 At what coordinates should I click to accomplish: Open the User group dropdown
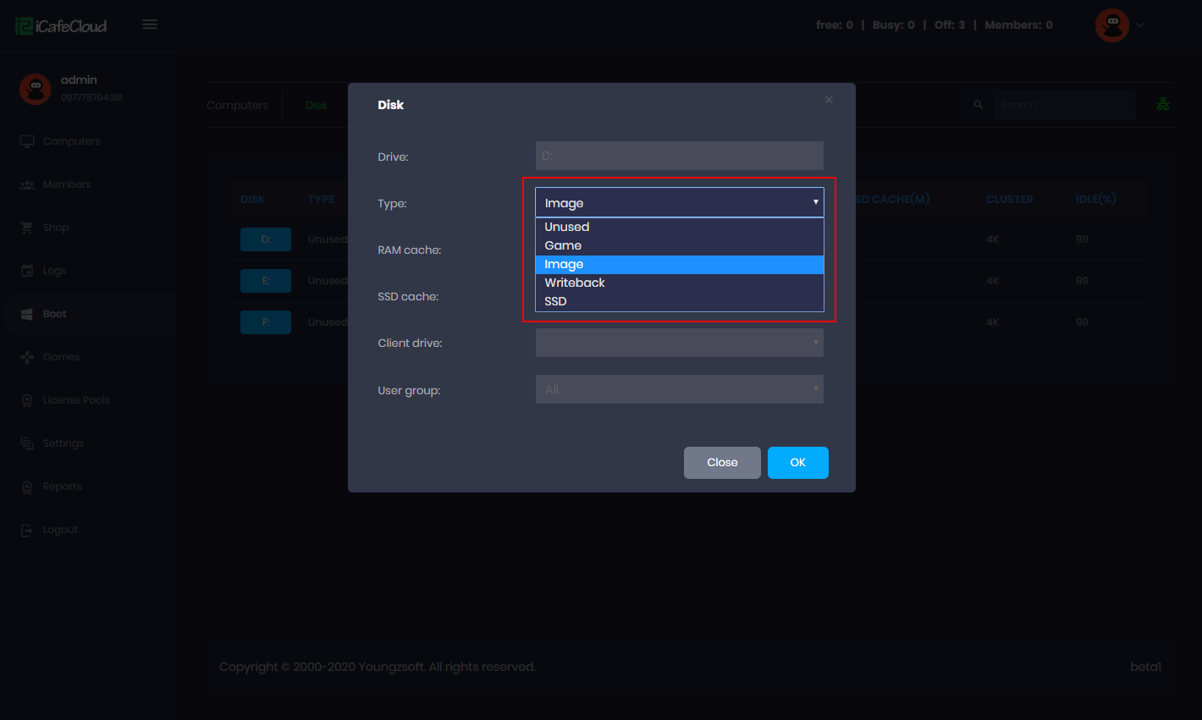point(679,389)
